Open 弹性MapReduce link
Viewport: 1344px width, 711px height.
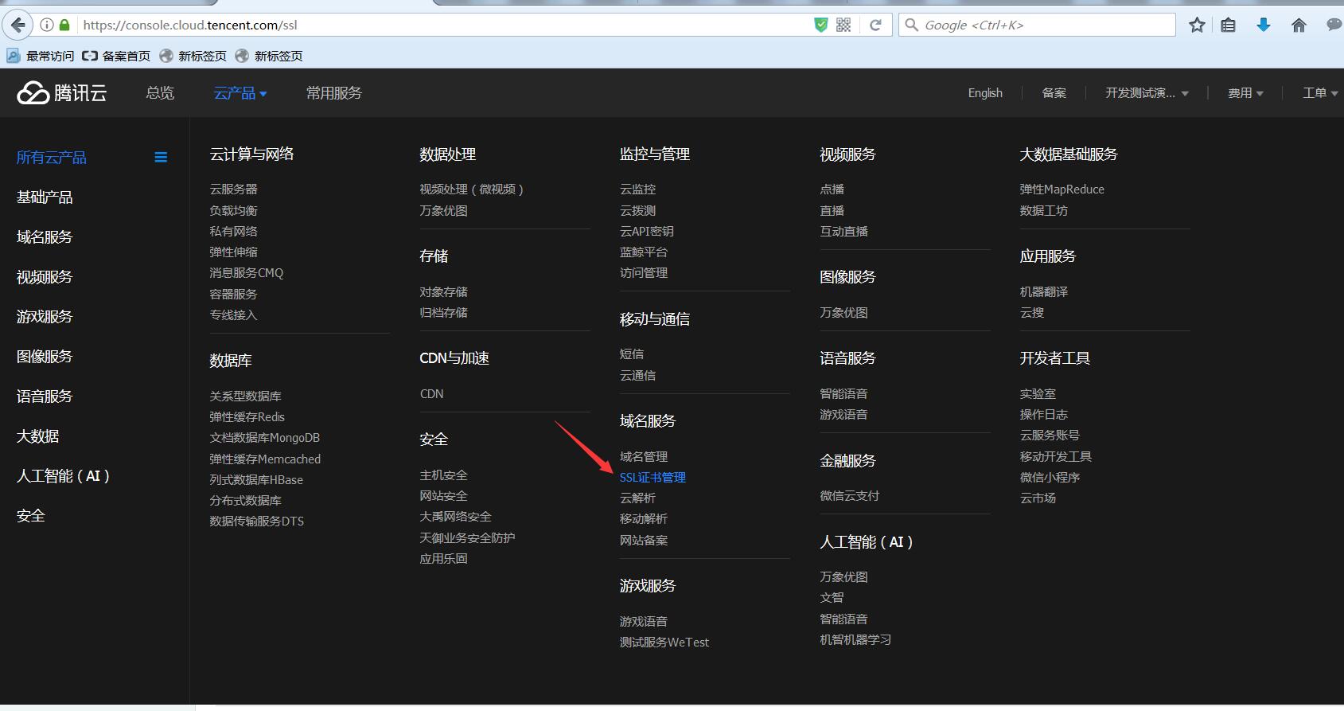pyautogui.click(x=1062, y=189)
